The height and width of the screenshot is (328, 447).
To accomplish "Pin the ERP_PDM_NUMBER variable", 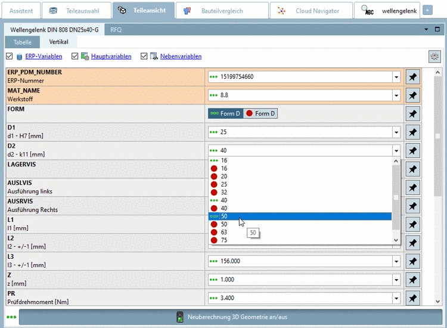I will [412, 77].
